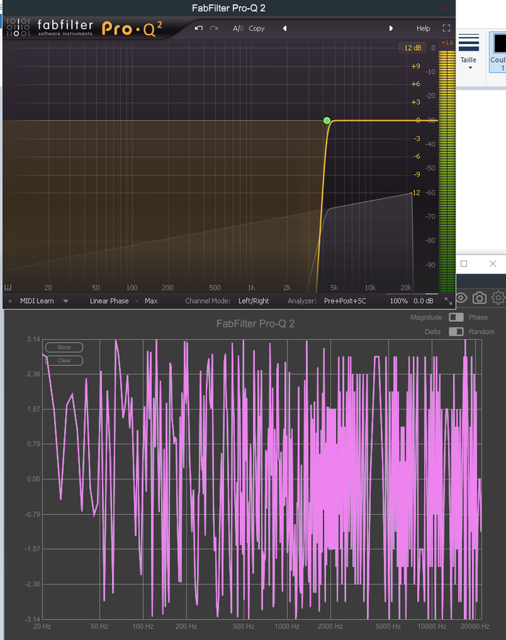The image size is (506, 640).
Task: Select the green EQ band node
Action: tap(327, 121)
